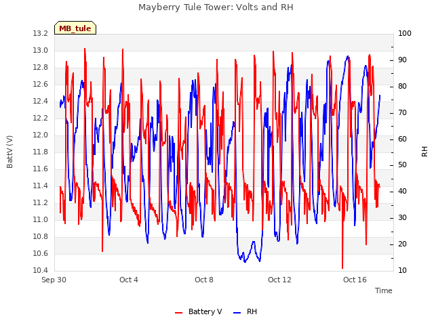Click the 10.4 left axis value
Viewport: 434px width, 325px height.
point(41,270)
